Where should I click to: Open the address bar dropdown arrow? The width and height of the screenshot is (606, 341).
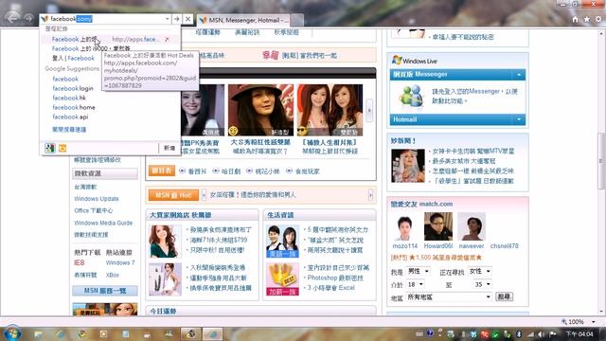(167, 19)
